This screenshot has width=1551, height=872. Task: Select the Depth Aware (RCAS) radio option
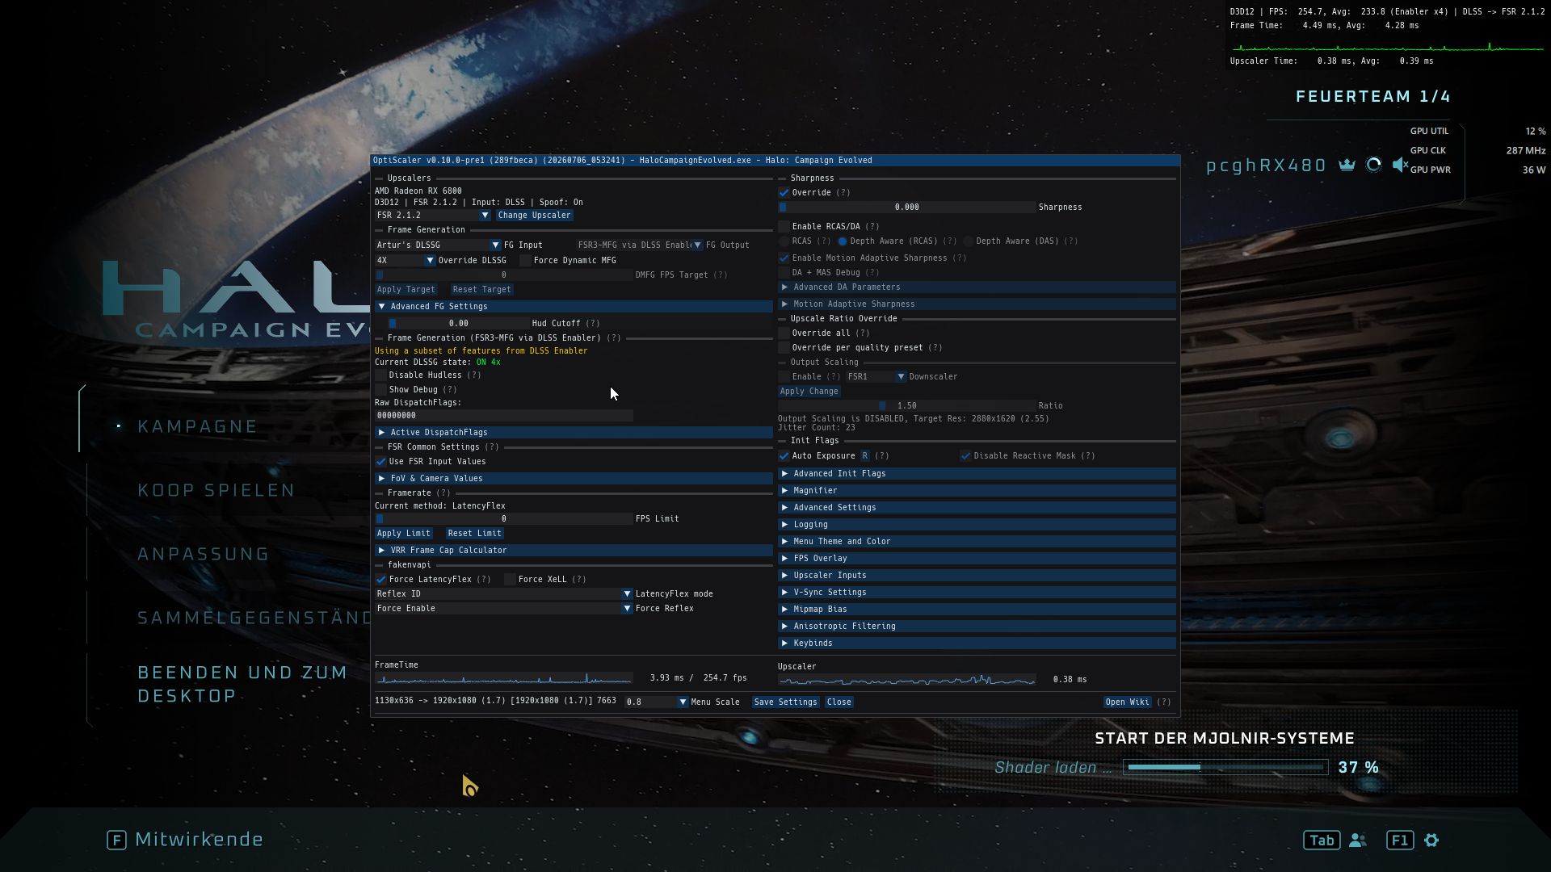(843, 241)
